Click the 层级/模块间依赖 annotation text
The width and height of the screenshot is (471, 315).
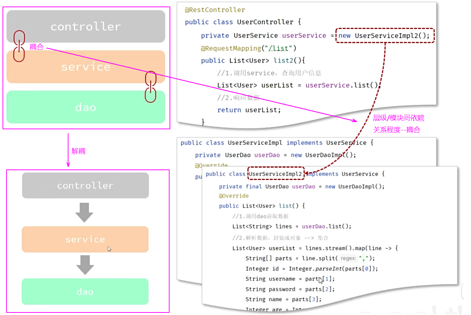point(399,118)
